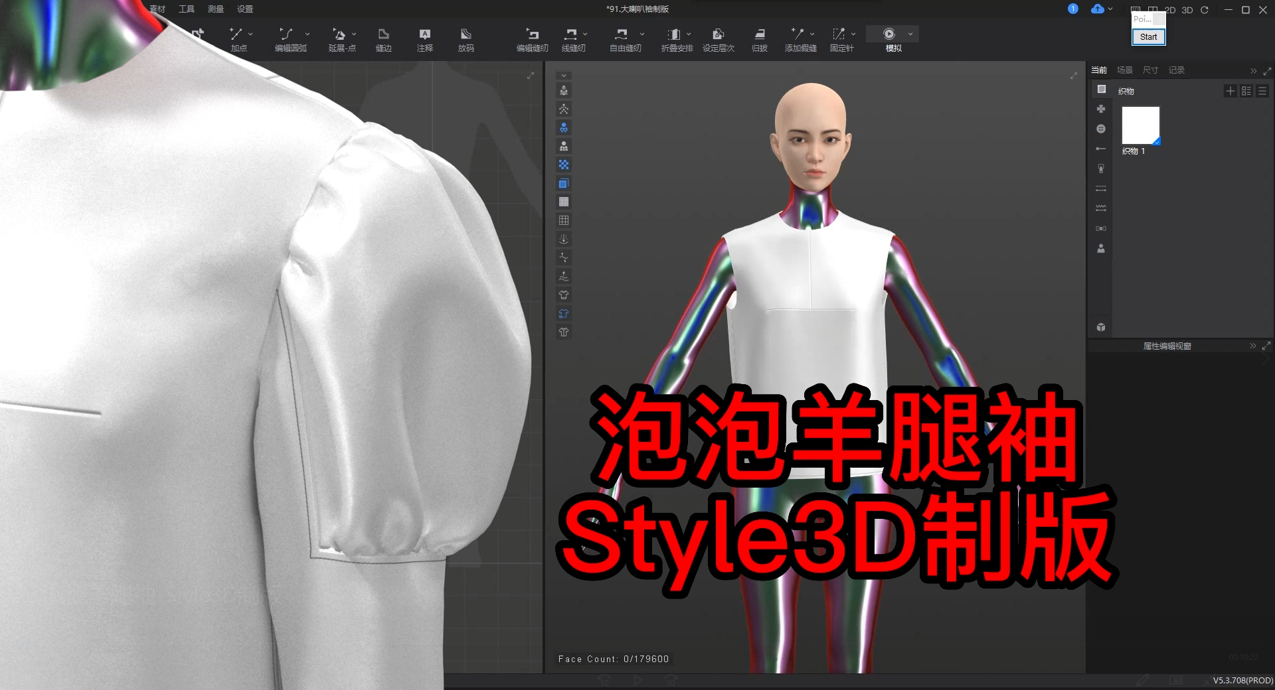Image resolution: width=1275 pixels, height=690 pixels.
Task: Switch to 2D-only view mode
Action: point(1170,10)
